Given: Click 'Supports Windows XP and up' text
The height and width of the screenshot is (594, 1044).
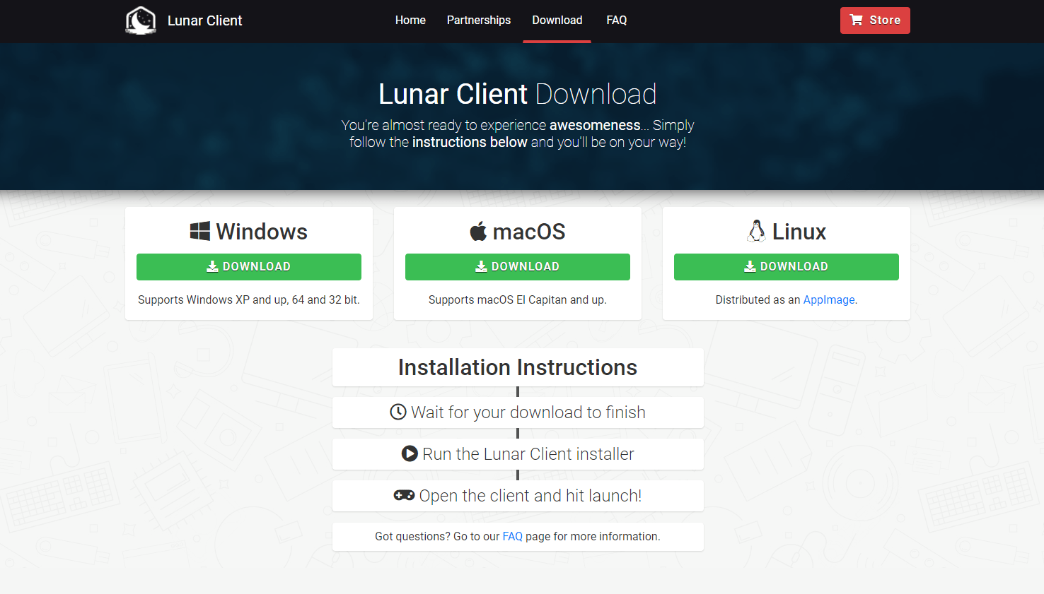Looking at the screenshot, I should click(x=249, y=300).
